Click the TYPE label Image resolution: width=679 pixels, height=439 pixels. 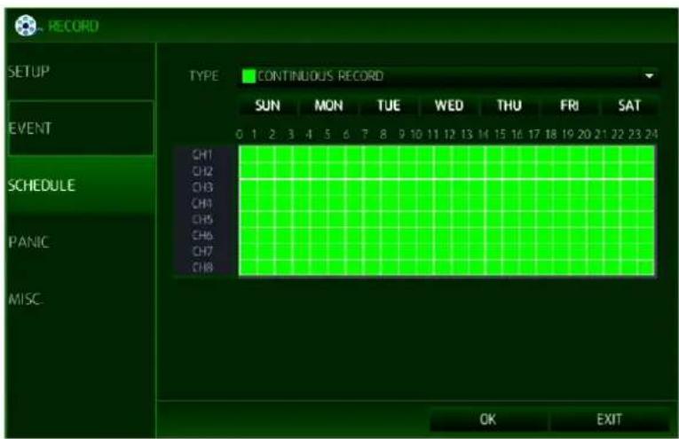pyautogui.click(x=203, y=76)
